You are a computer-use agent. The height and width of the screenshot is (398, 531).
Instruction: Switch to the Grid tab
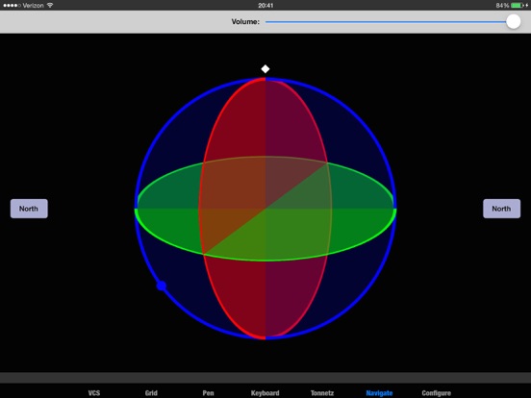151,393
